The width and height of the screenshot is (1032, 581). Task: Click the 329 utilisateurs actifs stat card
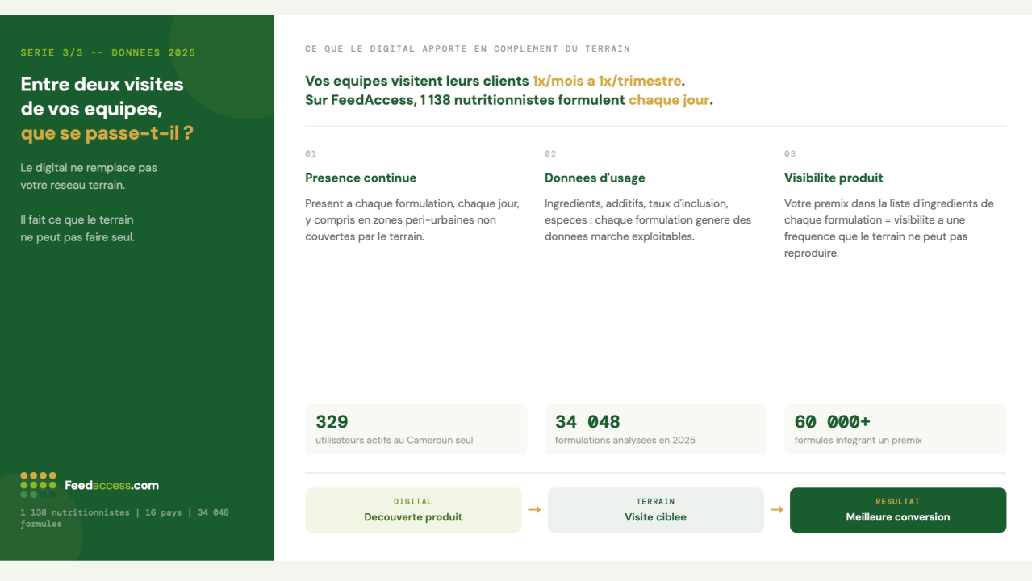tap(416, 428)
